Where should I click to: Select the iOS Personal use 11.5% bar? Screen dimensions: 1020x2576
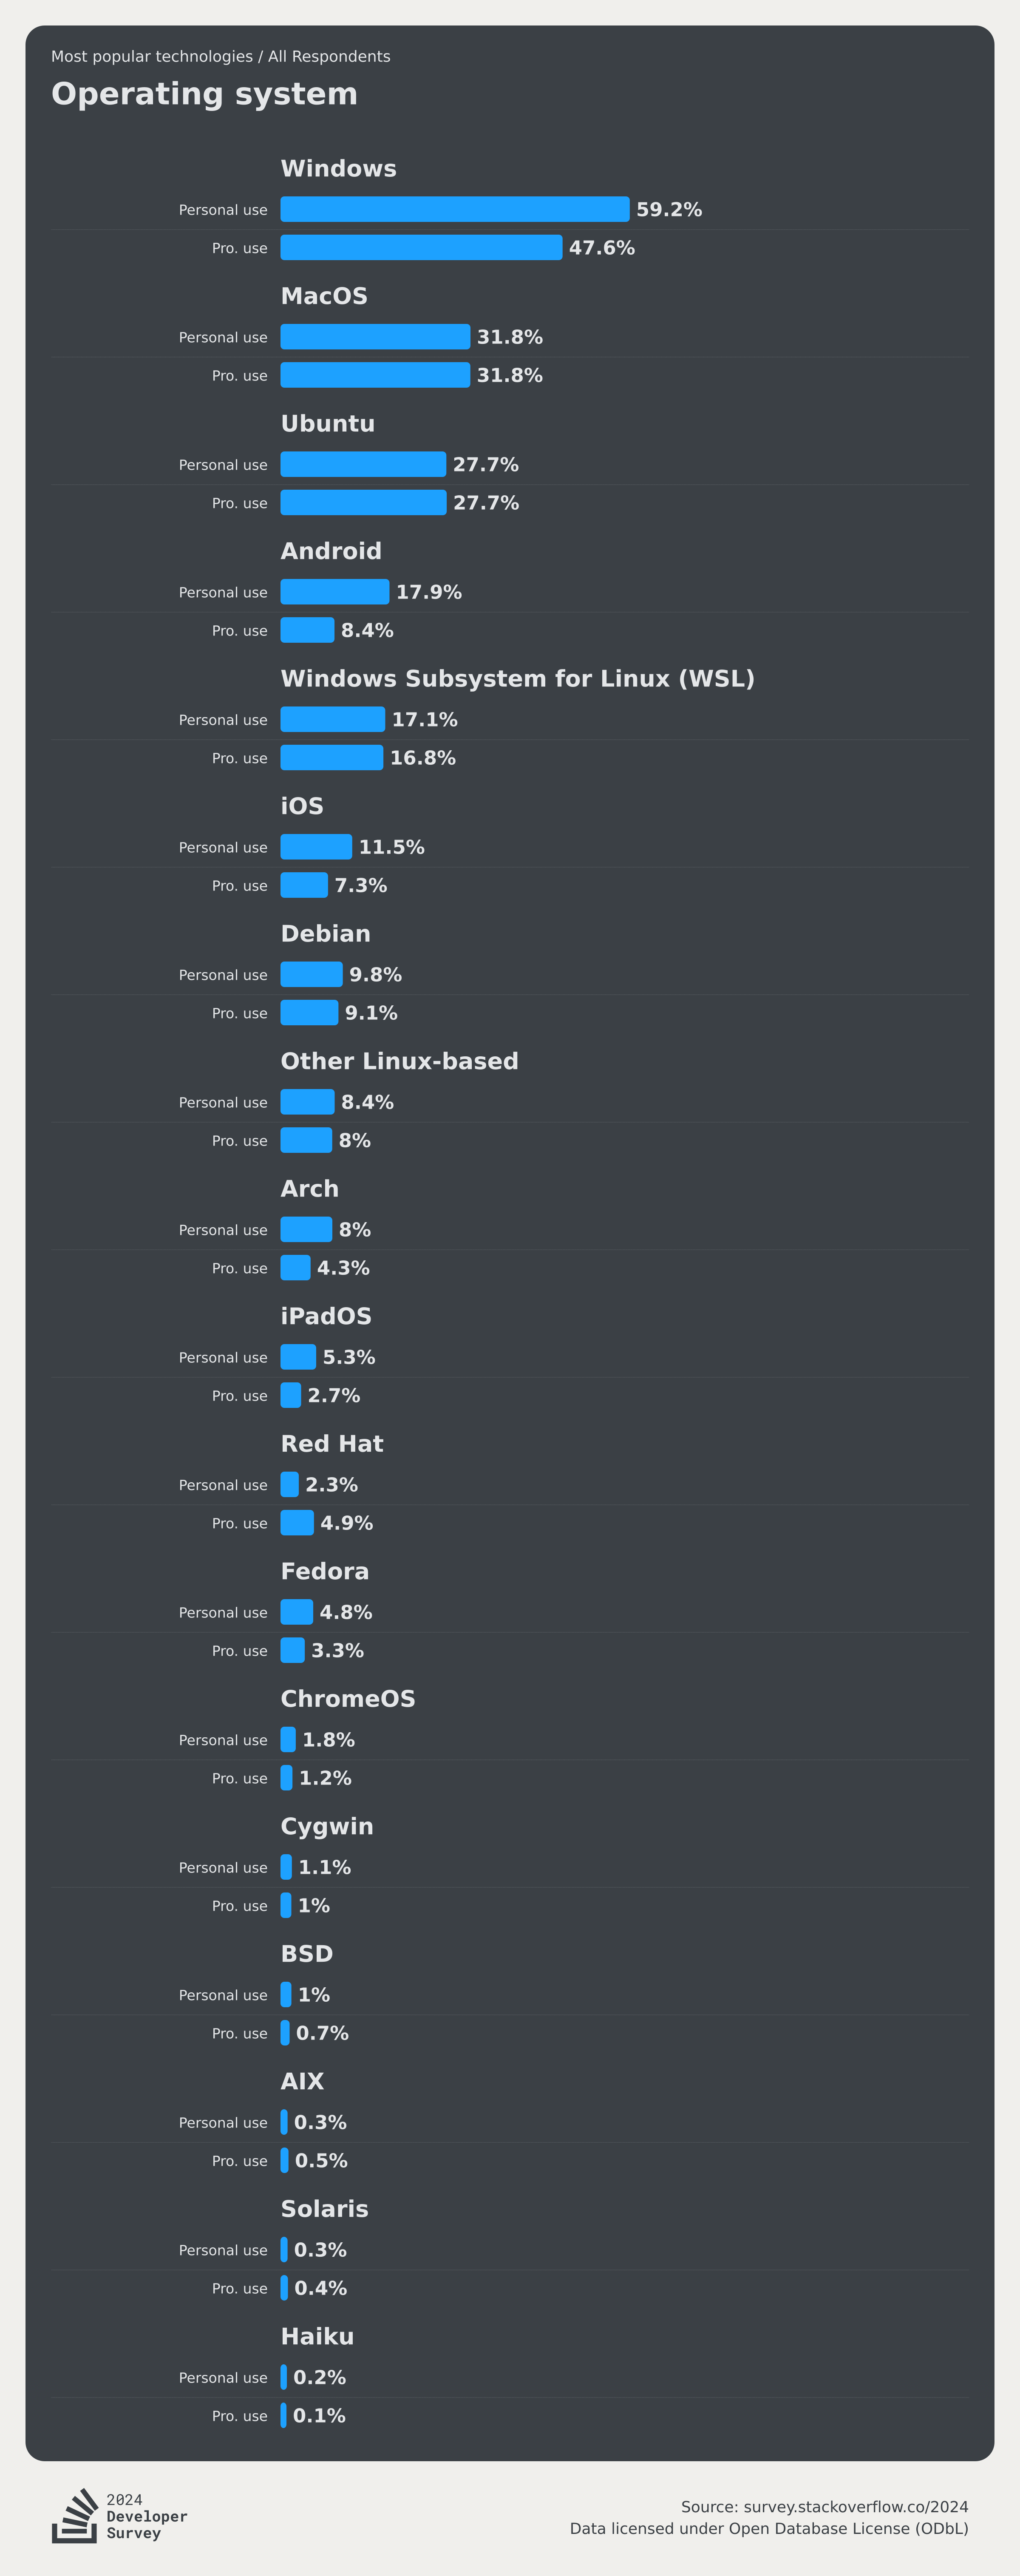coord(316,847)
